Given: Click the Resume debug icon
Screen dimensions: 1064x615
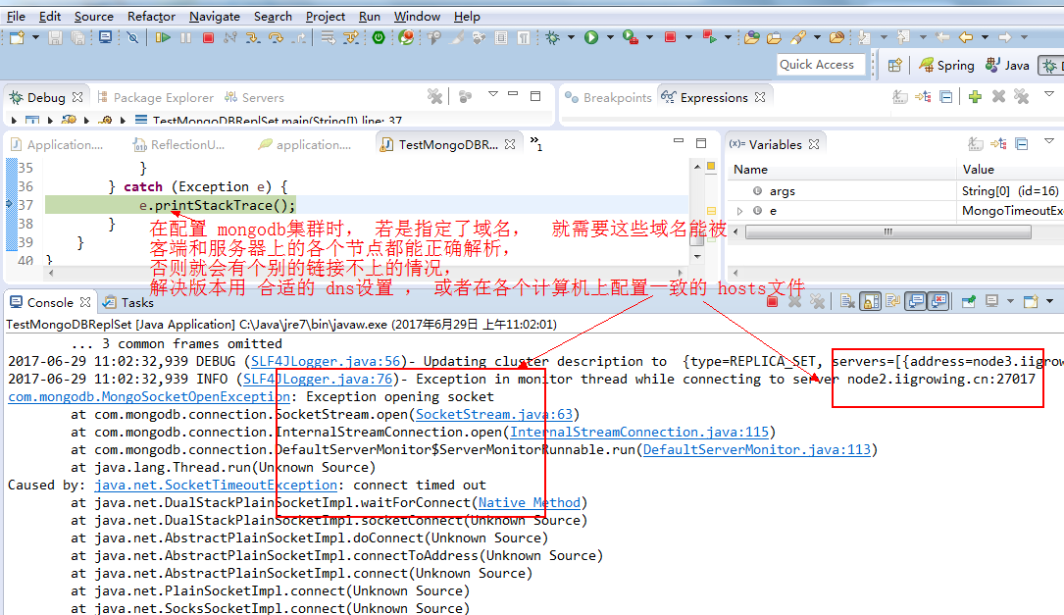Looking at the screenshot, I should (x=163, y=38).
